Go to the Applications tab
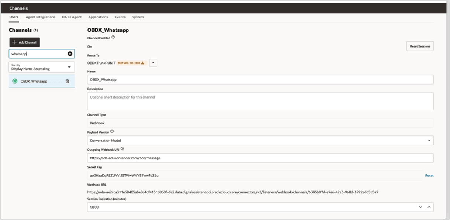 pos(98,17)
